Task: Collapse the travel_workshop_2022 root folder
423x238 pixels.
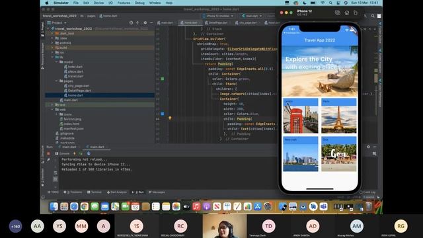Action: coord(48,28)
